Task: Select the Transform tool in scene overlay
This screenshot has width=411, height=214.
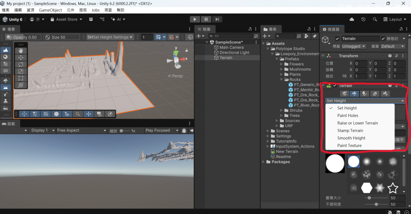Action: [21, 85]
